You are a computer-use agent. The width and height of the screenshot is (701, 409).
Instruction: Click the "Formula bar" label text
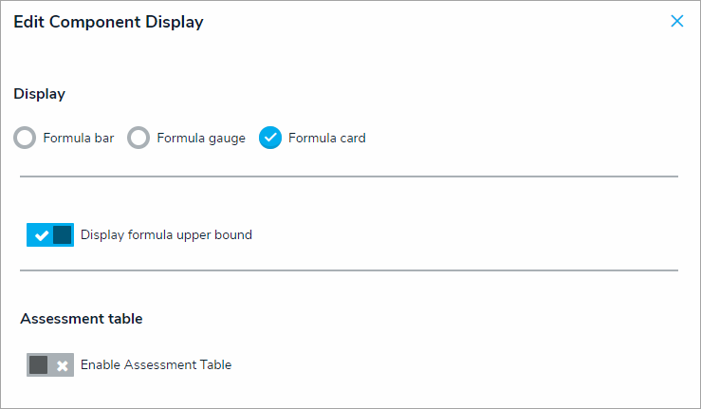[x=79, y=139]
